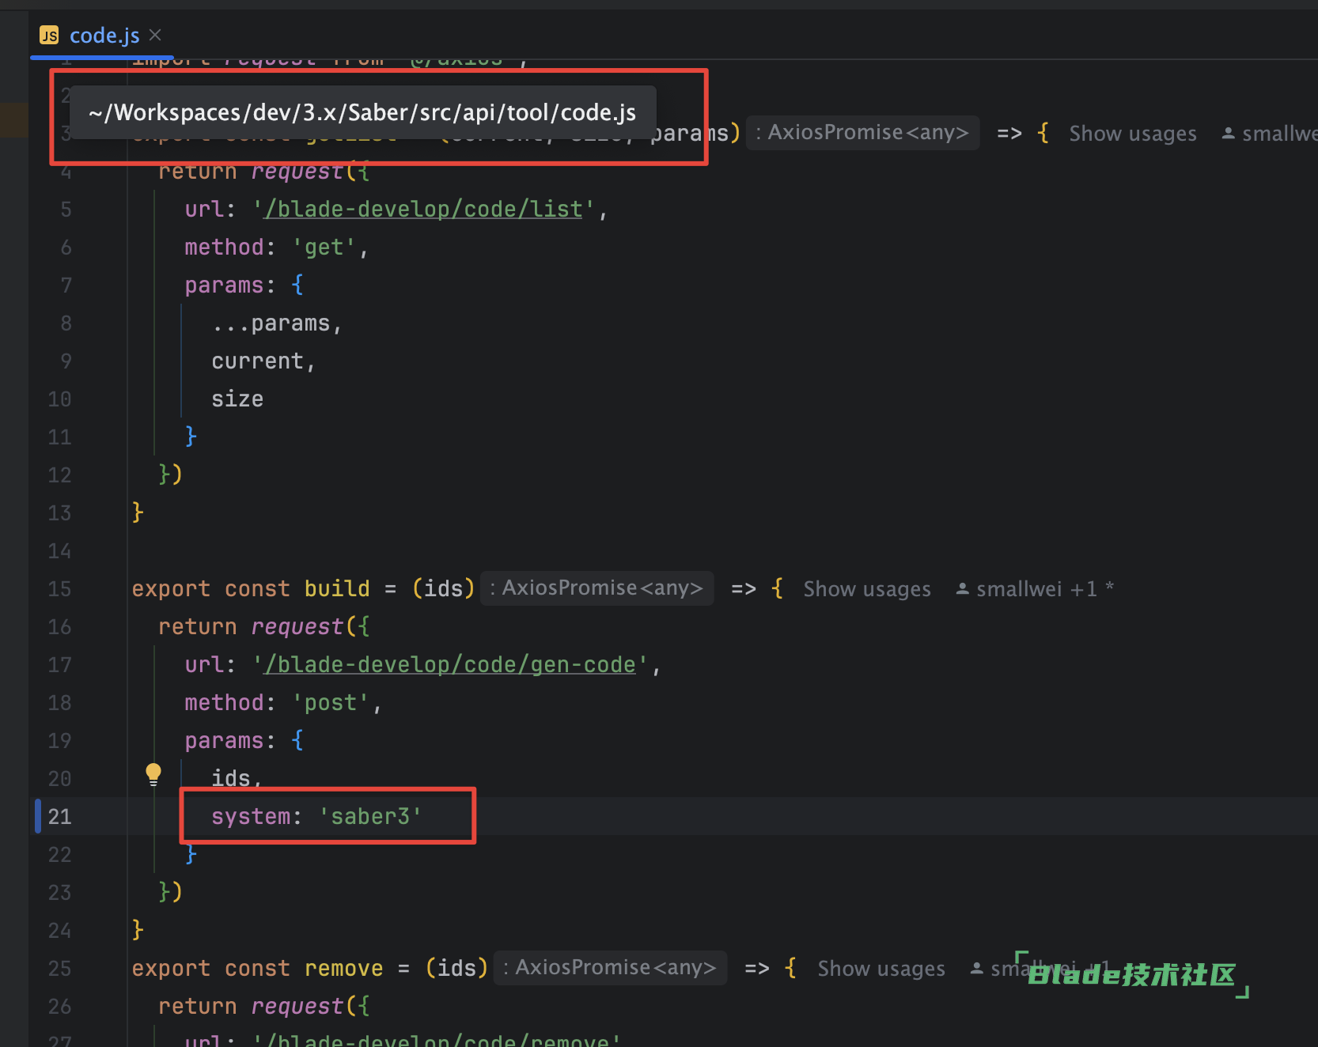The height and width of the screenshot is (1047, 1318).
Task: Open '/blade-develop/code/gen-code' URL link
Action: (450, 665)
